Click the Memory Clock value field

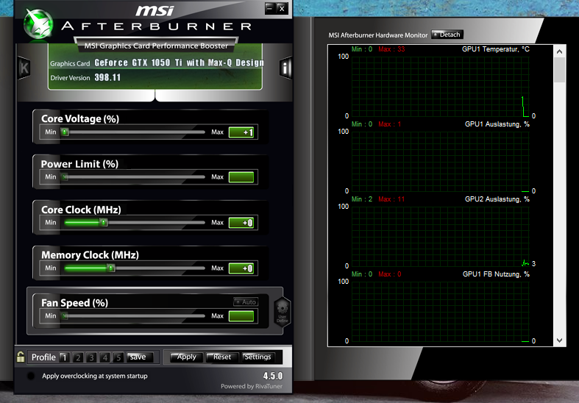(241, 268)
